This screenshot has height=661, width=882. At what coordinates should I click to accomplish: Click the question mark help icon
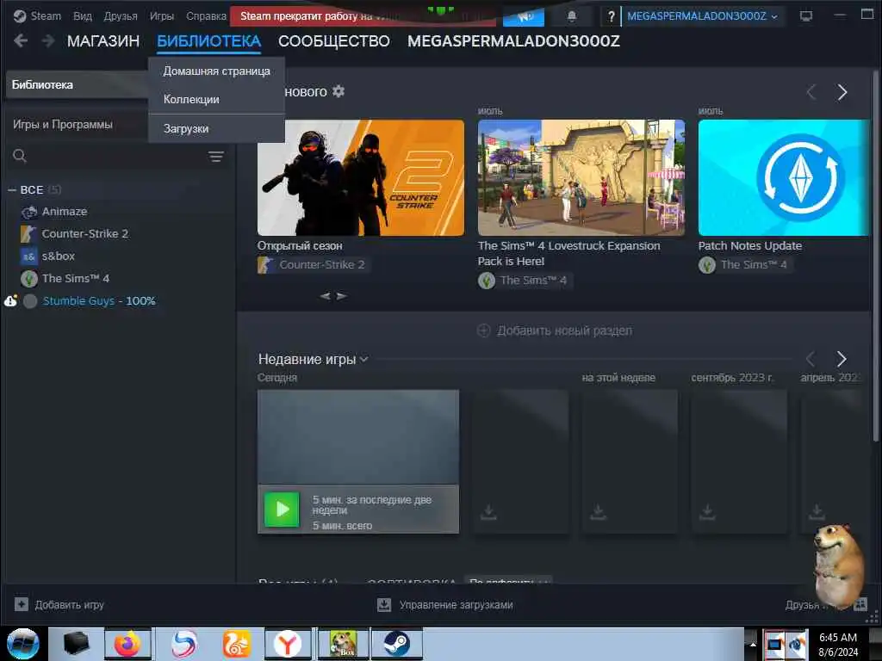tap(611, 16)
